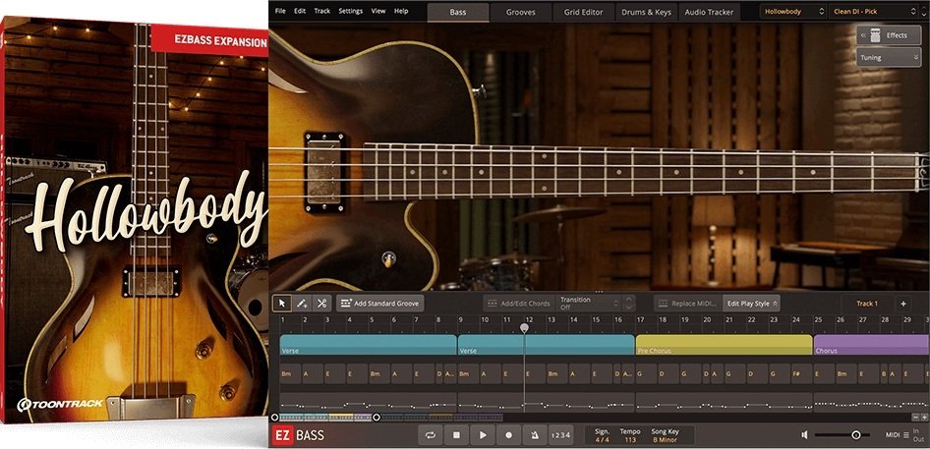930x449 pixels.
Task: Switch to the Grid Editor tab
Action: [584, 12]
